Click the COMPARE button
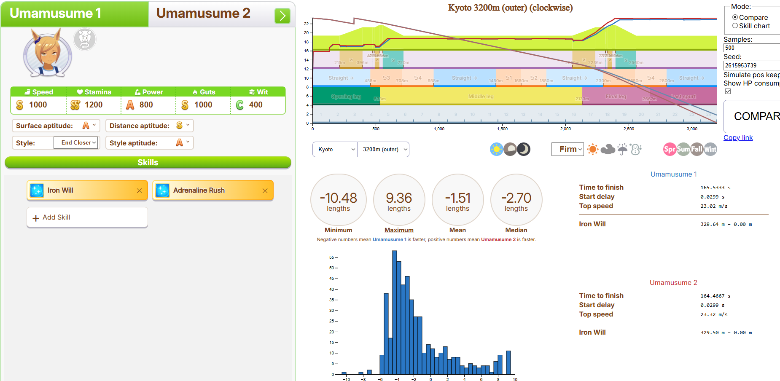 click(x=752, y=116)
